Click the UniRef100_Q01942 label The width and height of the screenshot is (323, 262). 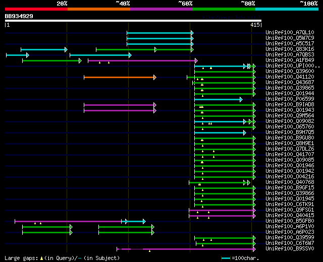(x=290, y=171)
